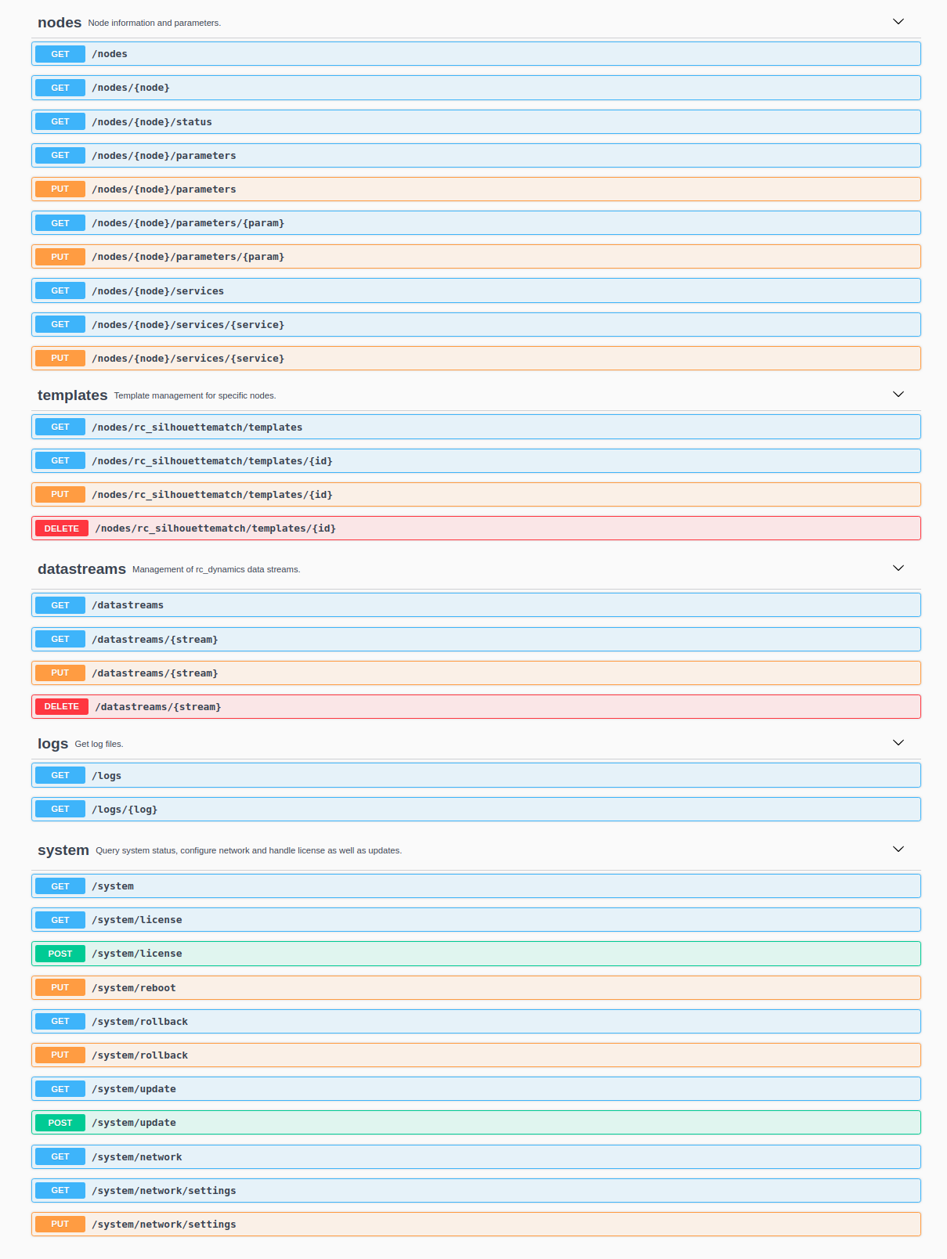
Task: Click the DELETE /datastreams/{stream} row
Action: pyautogui.click(x=157, y=707)
